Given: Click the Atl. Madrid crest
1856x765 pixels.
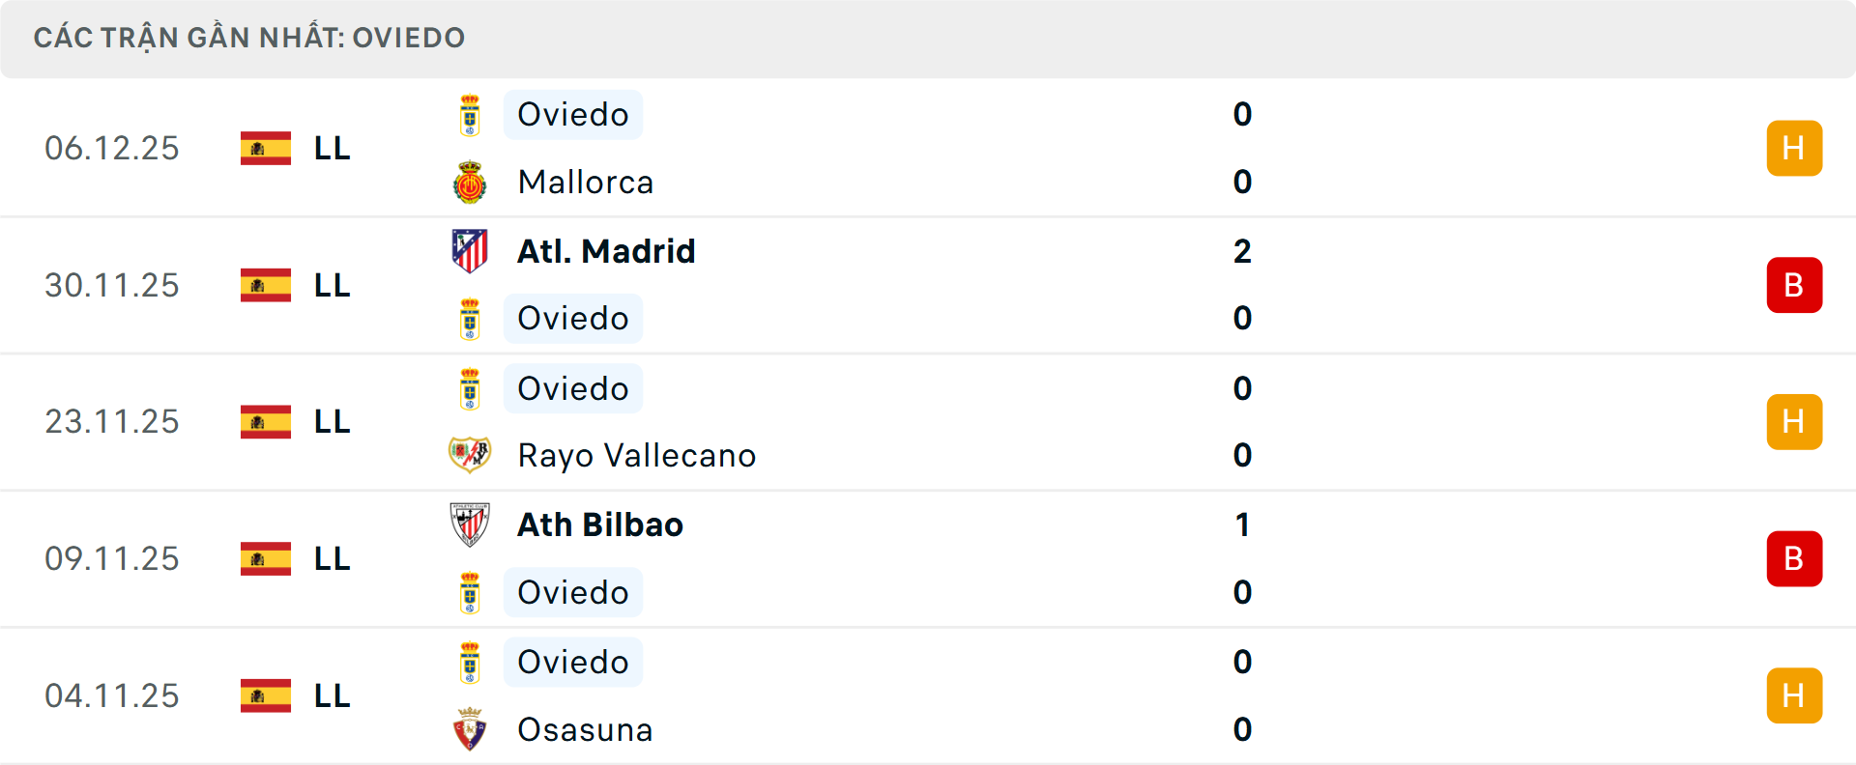Looking at the screenshot, I should coord(471,251).
